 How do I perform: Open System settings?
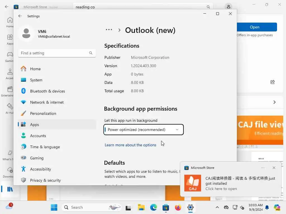57,80
